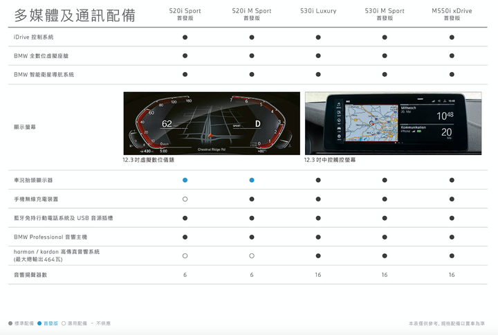Click the 車況抬頭顯示器 dot under M550i xDrive
This screenshot has height=335, width=498.
pos(452,180)
